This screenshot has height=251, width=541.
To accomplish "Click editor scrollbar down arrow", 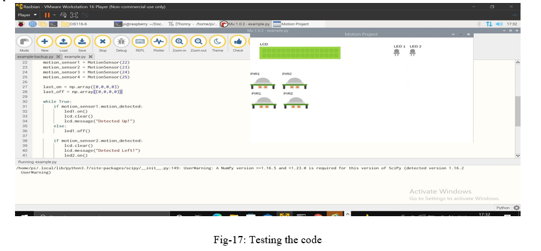I will [x=518, y=156].
